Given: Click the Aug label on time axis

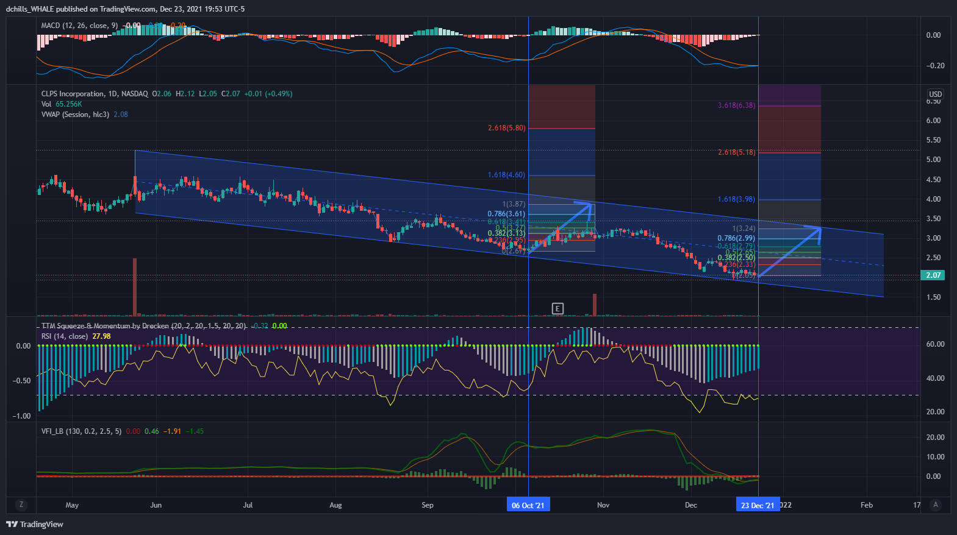Looking at the screenshot, I should coord(335,505).
